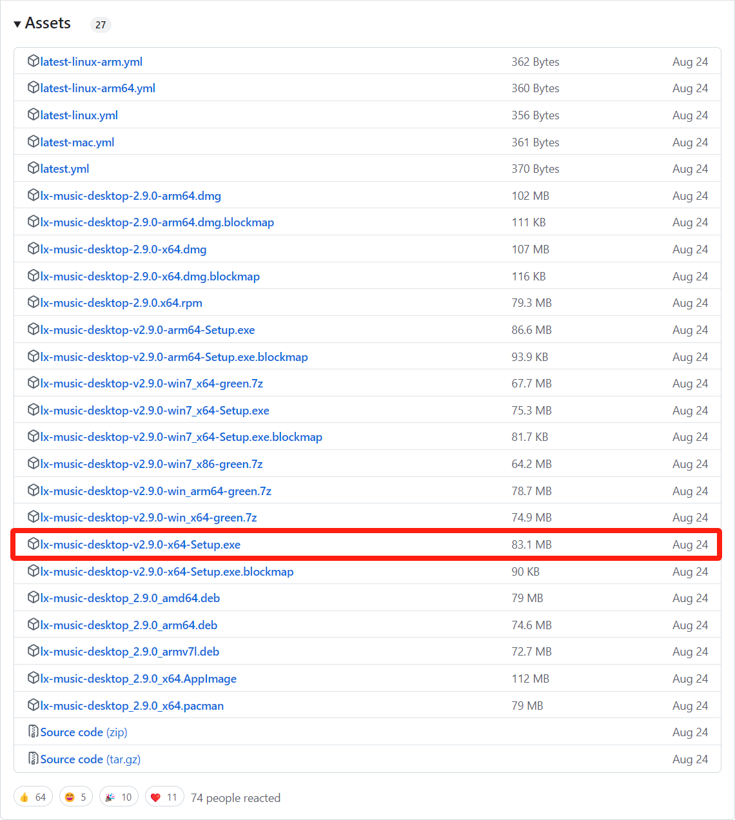The height and width of the screenshot is (820, 735).
Task: Download the x64.pacman package
Action: (x=132, y=706)
